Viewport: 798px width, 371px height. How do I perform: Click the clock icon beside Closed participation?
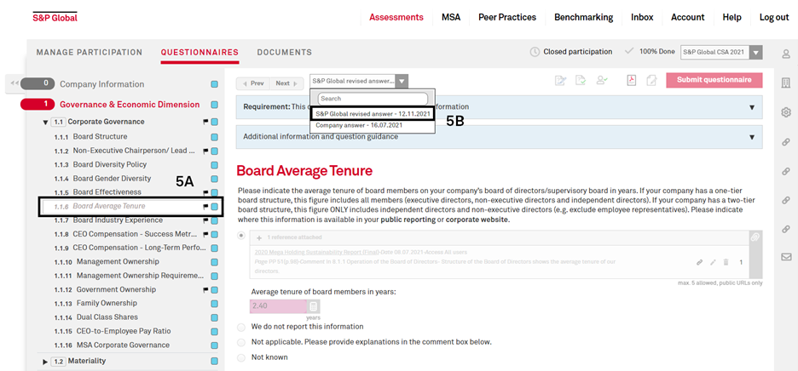[535, 52]
